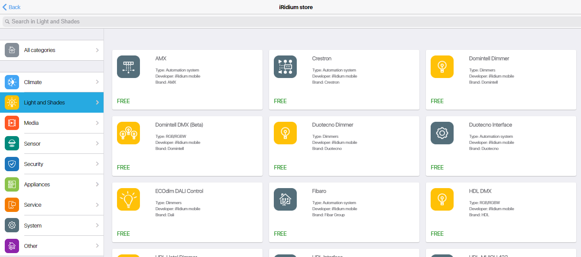Viewport: 581px width, 257px height.
Task: Click the Security shield icon in sidebar
Action: 12,164
